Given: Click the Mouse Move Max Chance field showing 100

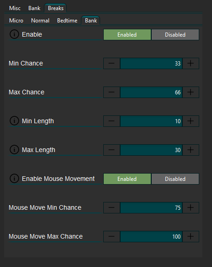Looking at the screenshot, I should 151,236.
